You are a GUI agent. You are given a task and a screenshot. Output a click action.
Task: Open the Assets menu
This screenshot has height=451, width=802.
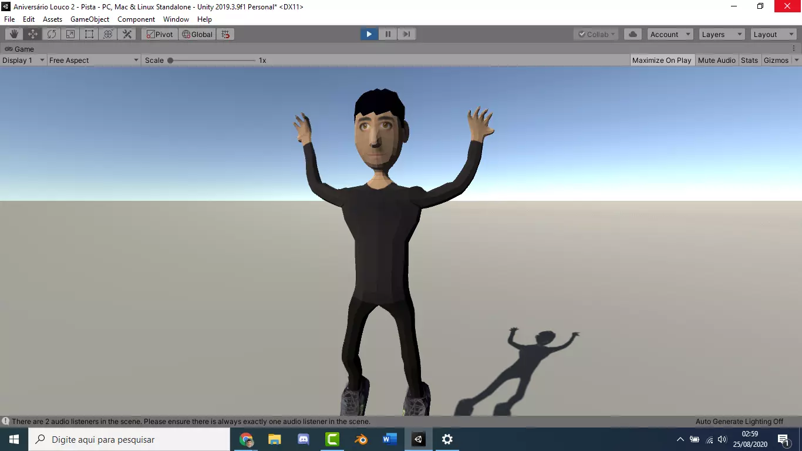[52, 19]
